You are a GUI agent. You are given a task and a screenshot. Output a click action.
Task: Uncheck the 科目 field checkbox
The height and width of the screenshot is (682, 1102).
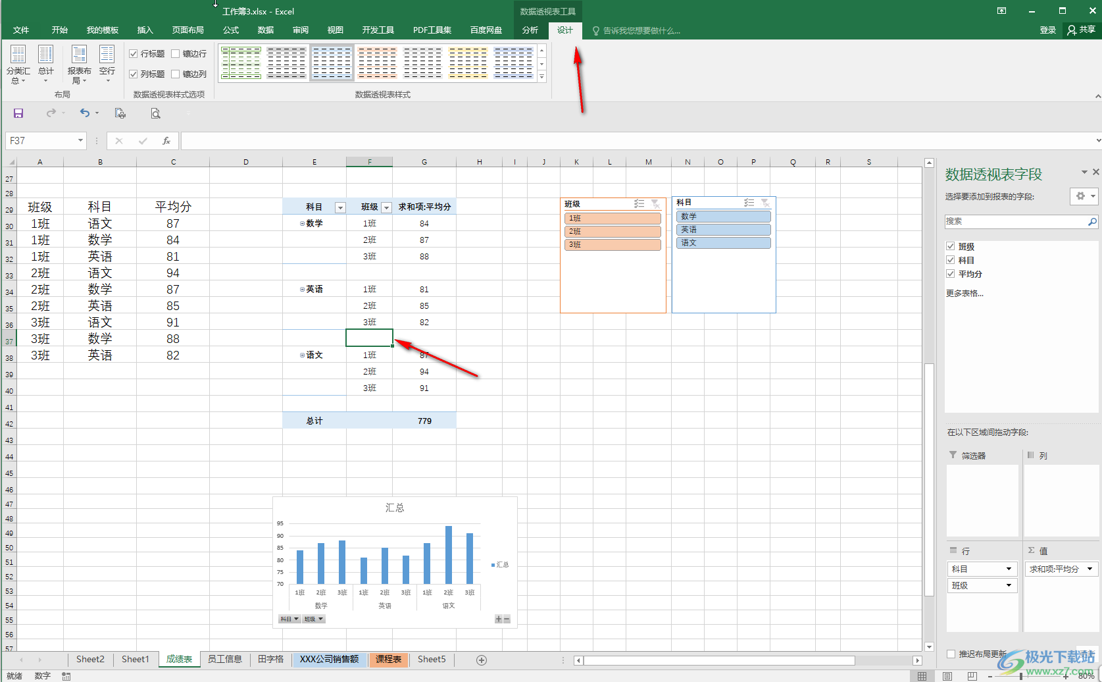[951, 260]
